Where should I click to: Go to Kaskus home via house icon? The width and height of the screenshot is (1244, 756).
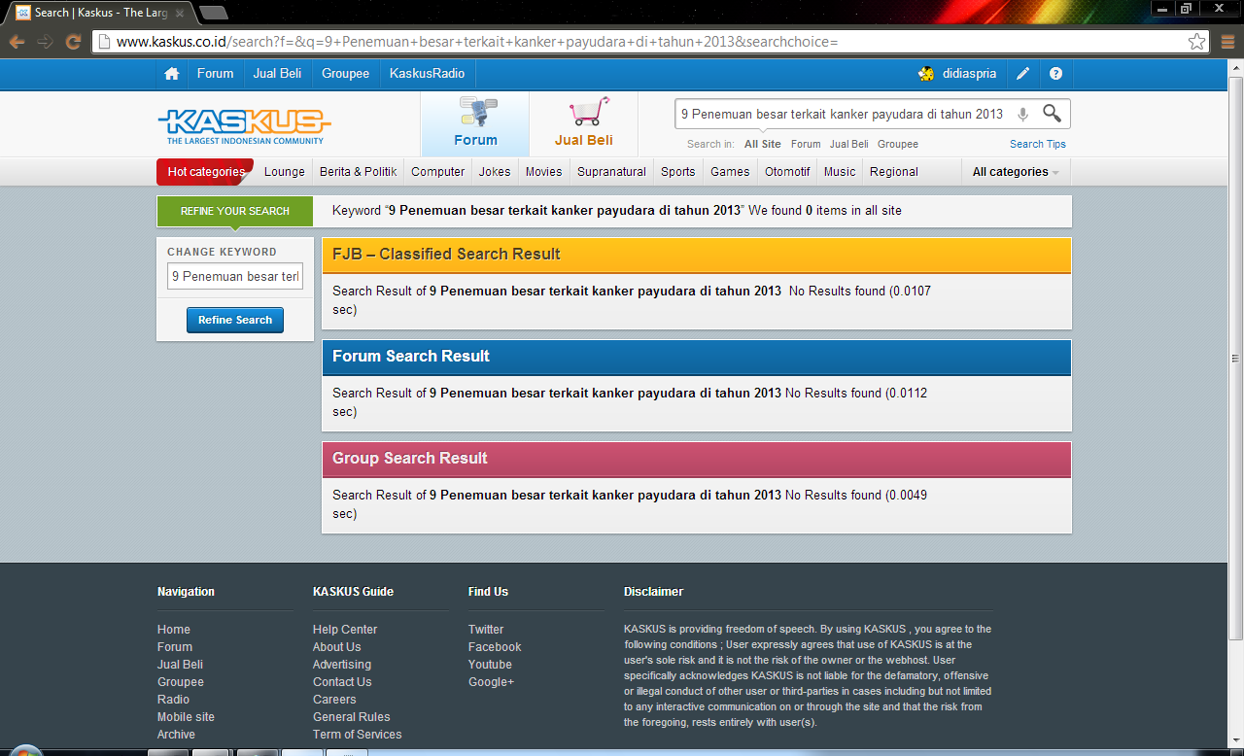[x=172, y=74]
